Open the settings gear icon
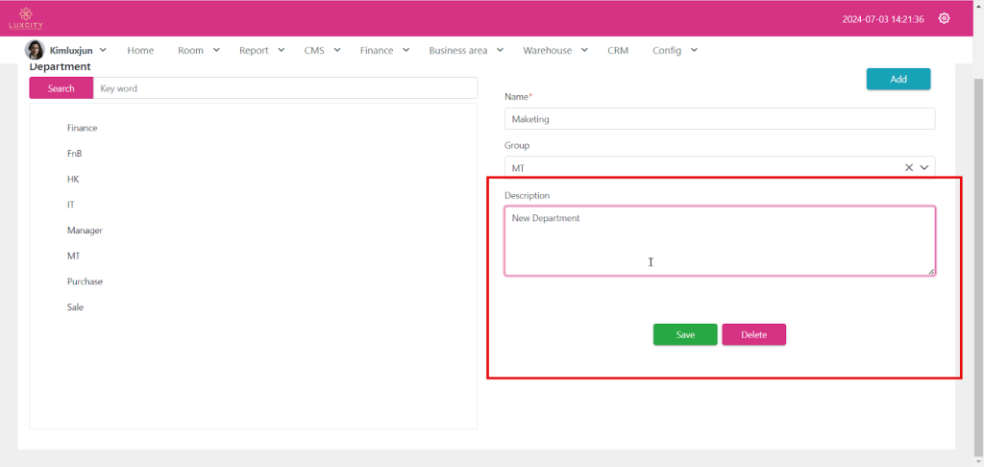Screen dimensions: 984x467 point(944,18)
